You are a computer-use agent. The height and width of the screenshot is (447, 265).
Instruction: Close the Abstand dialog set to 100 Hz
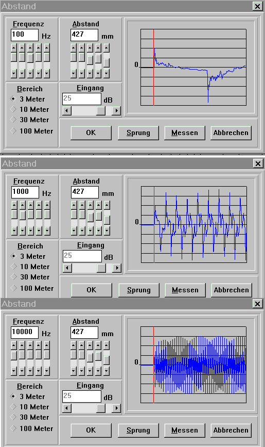pos(257,6)
